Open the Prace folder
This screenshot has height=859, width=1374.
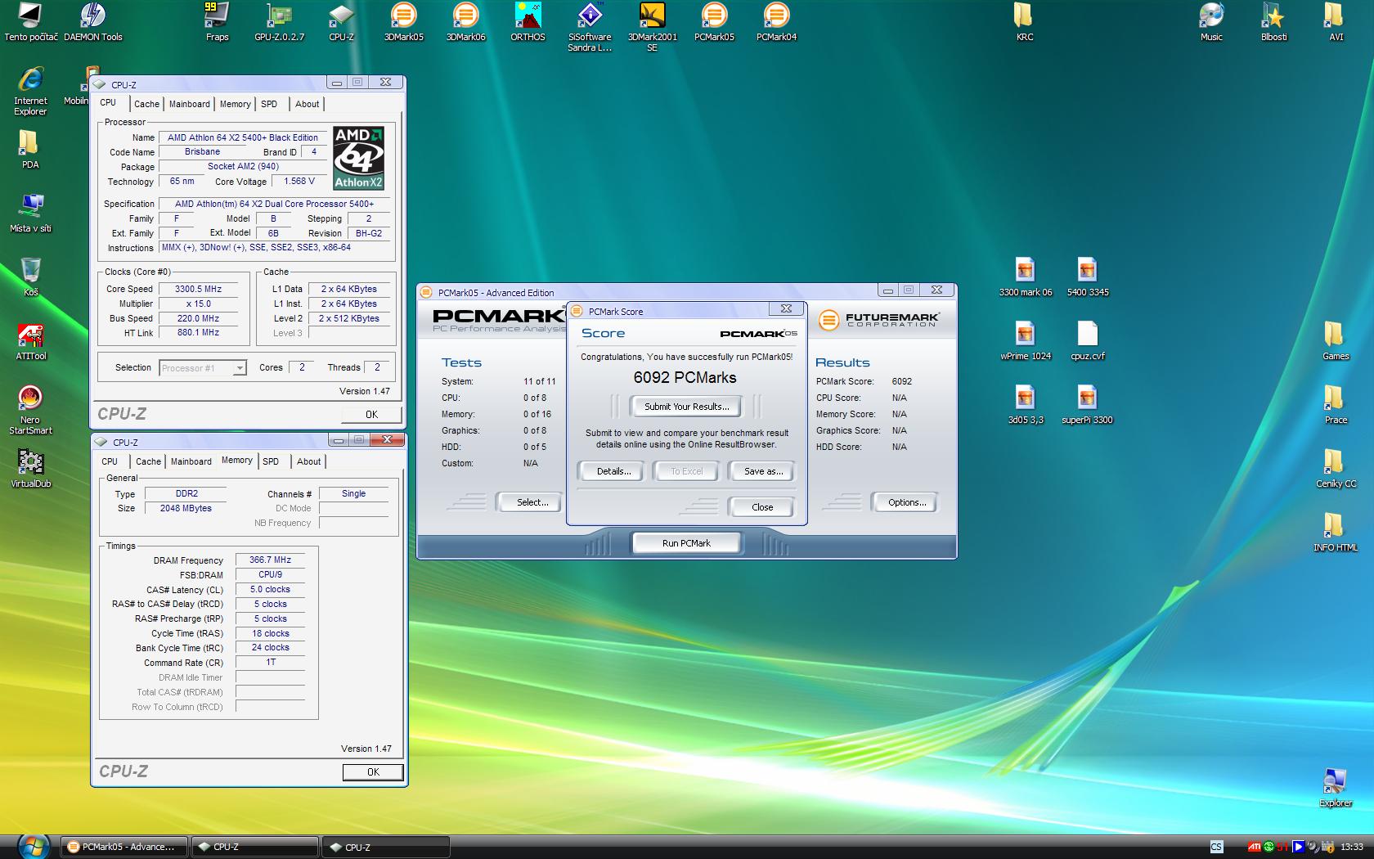point(1336,405)
